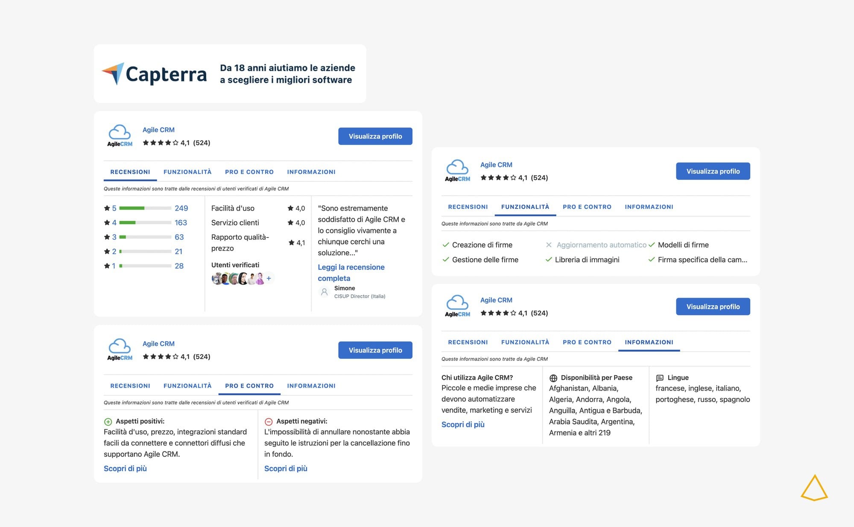Click the 249 count for five-star reviews

[181, 208]
